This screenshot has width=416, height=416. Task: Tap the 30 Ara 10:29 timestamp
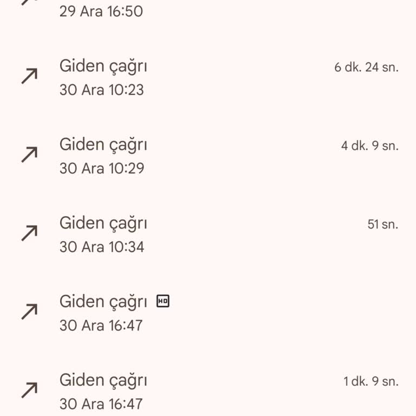pyautogui.click(x=101, y=168)
